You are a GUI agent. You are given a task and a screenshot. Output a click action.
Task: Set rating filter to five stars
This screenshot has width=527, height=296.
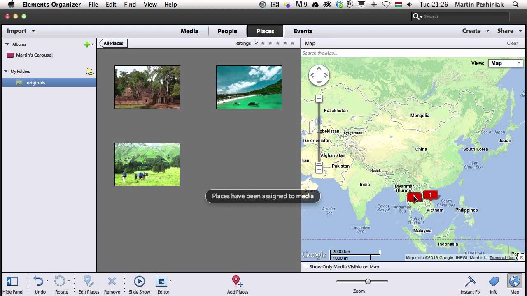pos(292,43)
